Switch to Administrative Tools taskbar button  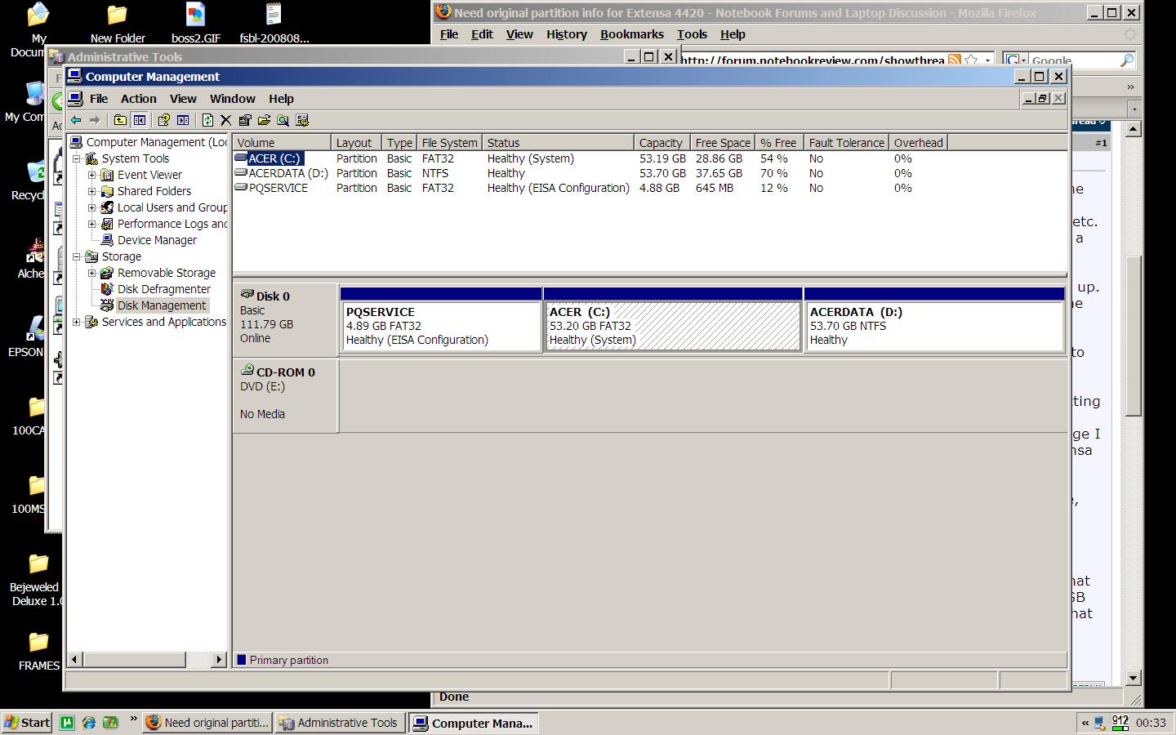pyautogui.click(x=340, y=723)
